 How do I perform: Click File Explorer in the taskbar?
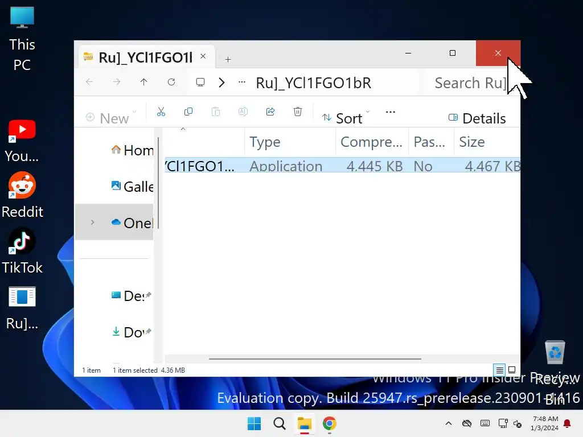point(305,423)
